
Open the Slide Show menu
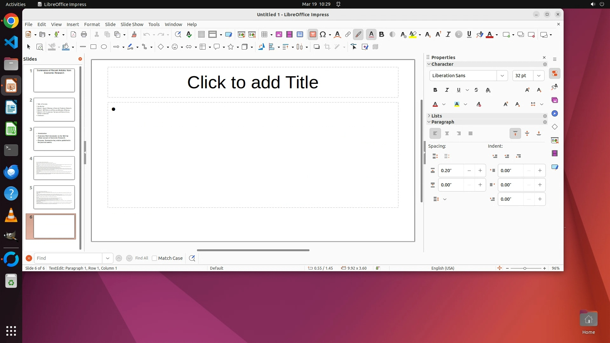click(x=132, y=24)
